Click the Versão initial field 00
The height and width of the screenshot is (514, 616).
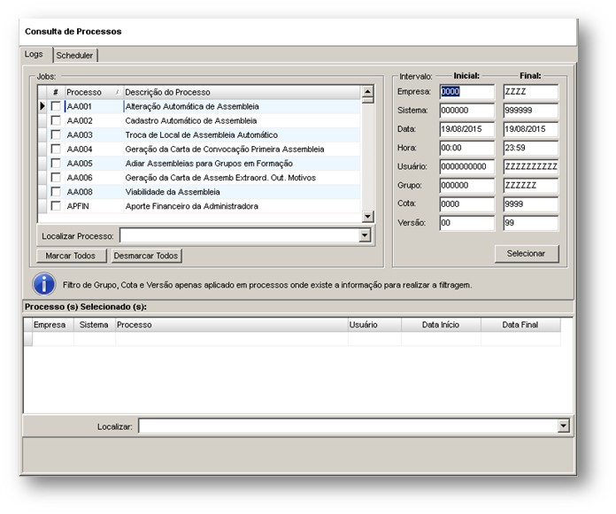click(x=466, y=223)
